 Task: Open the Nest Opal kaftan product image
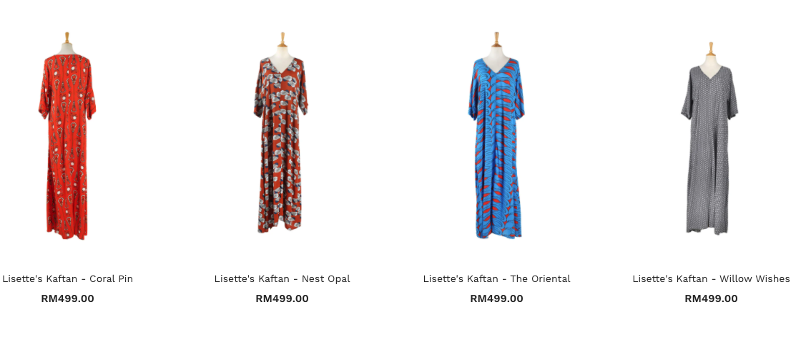[282, 132]
